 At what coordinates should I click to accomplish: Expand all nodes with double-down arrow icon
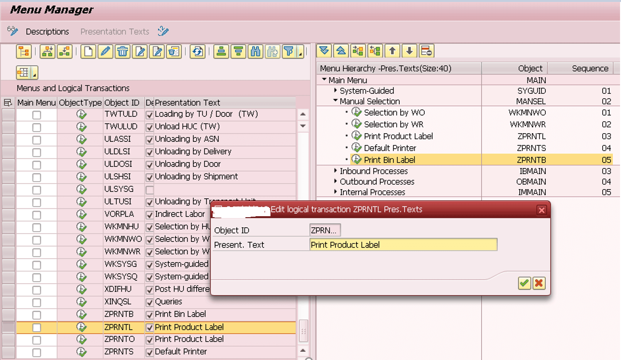pyautogui.click(x=324, y=50)
